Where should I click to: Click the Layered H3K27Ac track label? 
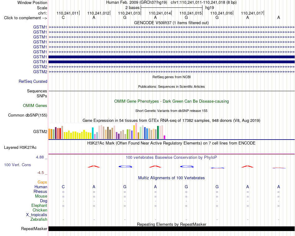tap(20, 148)
